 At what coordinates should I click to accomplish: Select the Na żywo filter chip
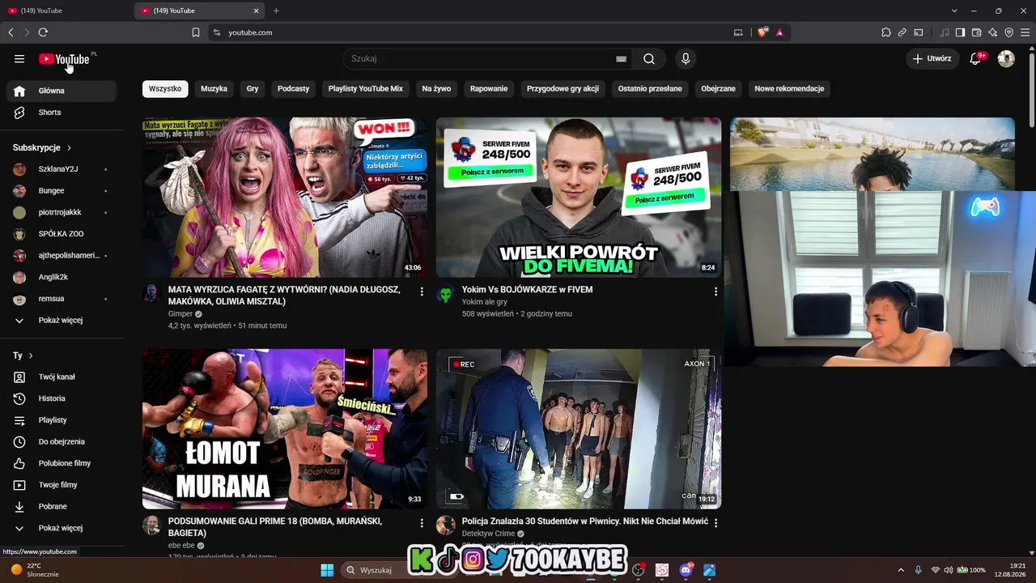pos(436,88)
